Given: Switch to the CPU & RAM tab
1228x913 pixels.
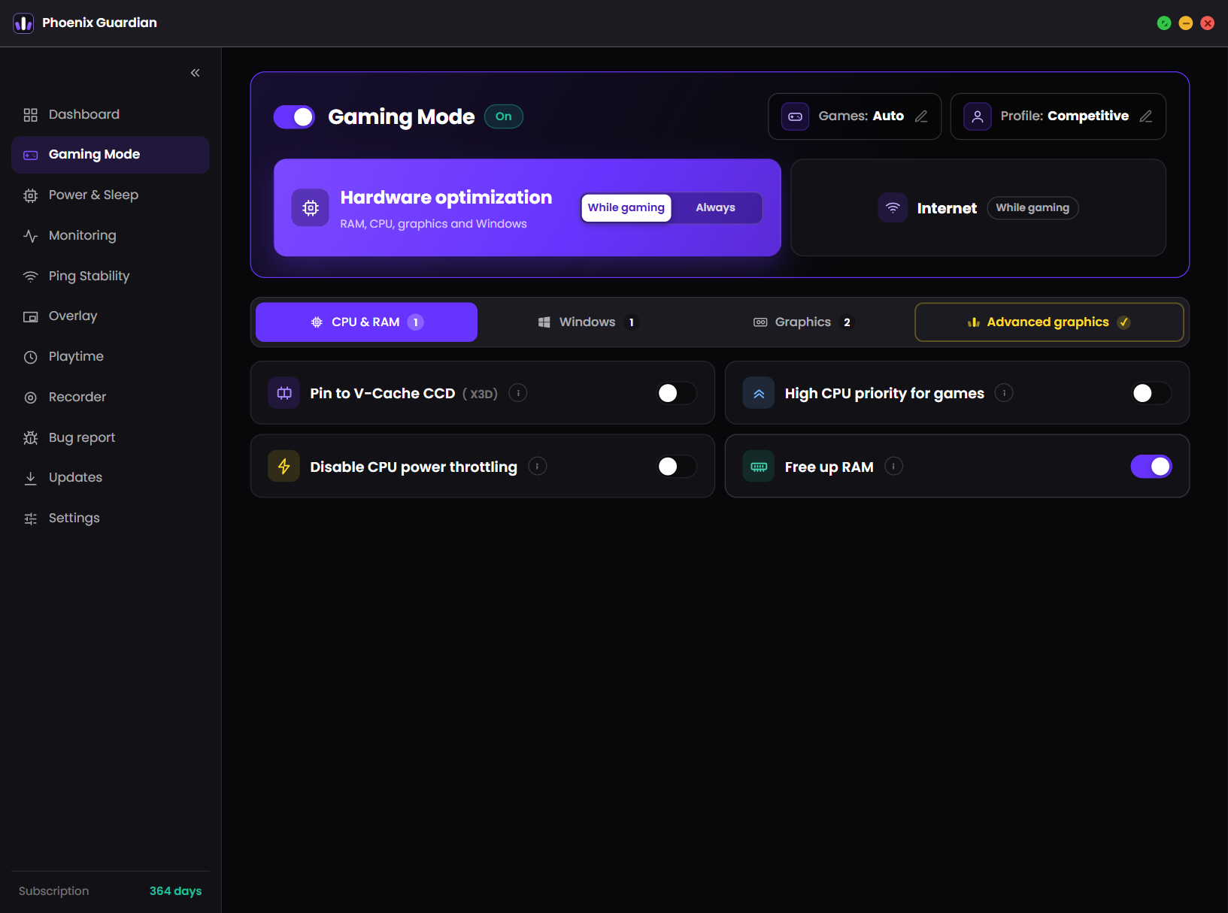Looking at the screenshot, I should click(x=366, y=322).
